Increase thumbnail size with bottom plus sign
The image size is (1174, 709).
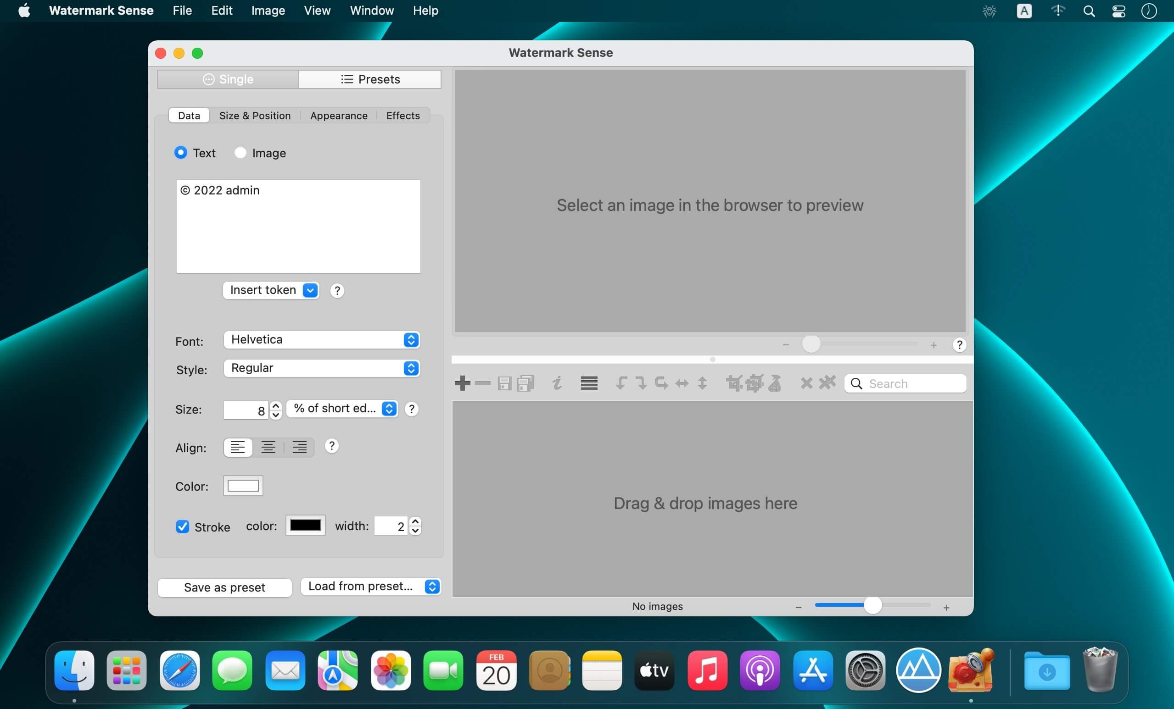946,607
